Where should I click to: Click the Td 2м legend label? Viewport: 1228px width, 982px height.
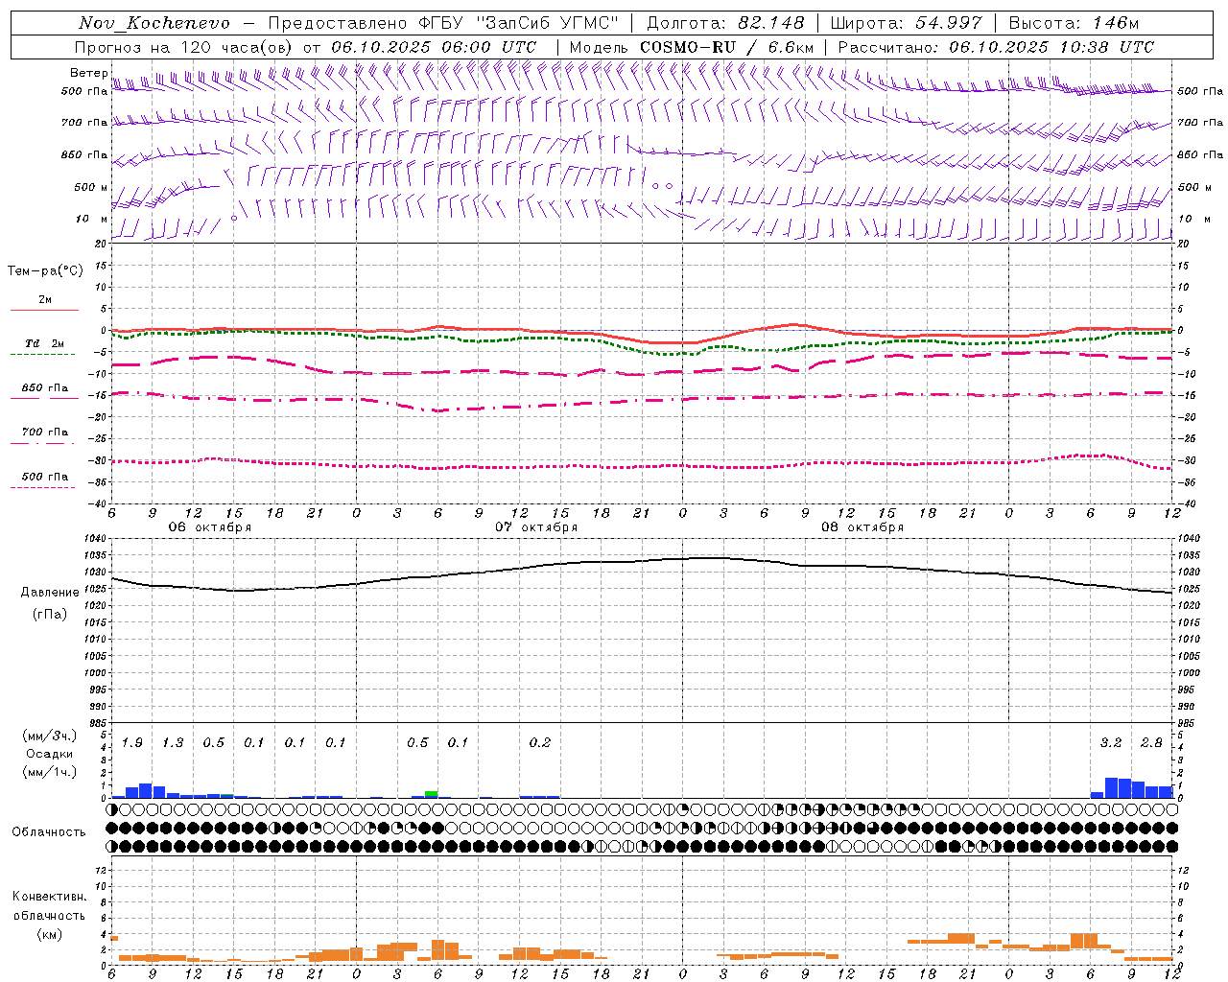point(44,343)
